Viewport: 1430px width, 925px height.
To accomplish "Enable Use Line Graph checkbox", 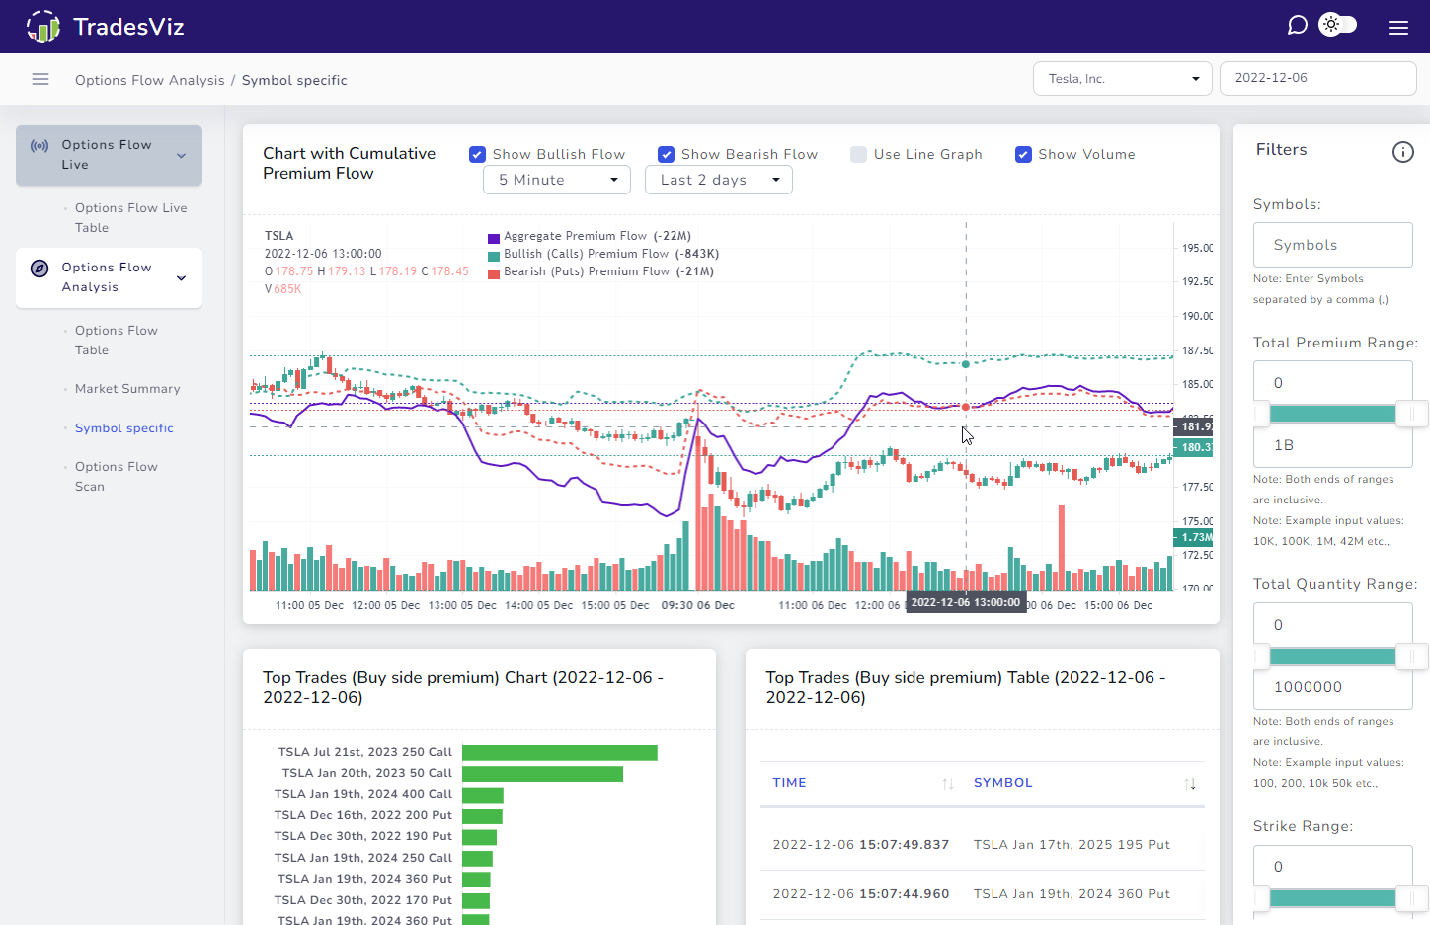I will [858, 154].
